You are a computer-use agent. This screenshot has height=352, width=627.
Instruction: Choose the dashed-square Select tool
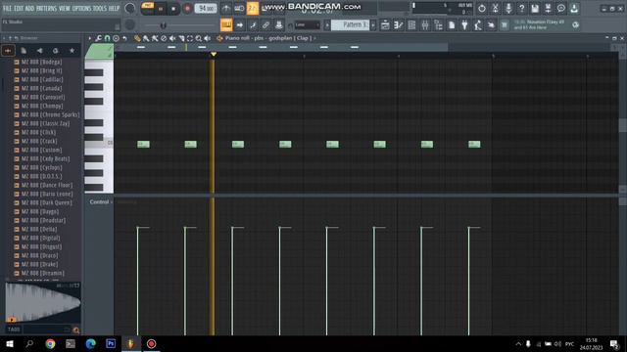point(190,38)
